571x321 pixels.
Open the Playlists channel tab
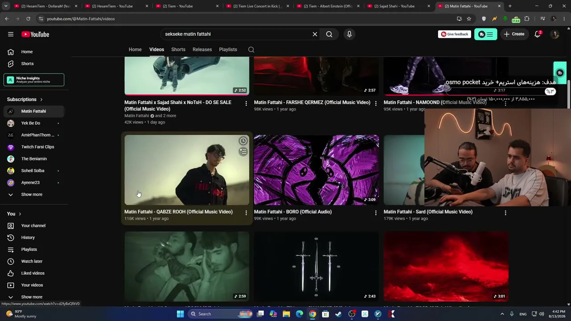point(228,49)
